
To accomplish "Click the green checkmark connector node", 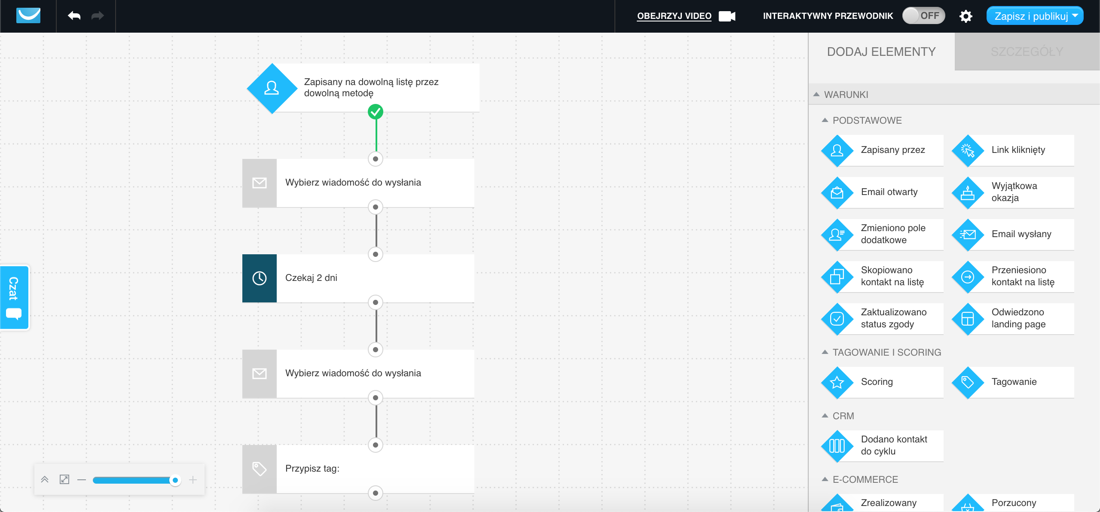I will 376,112.
